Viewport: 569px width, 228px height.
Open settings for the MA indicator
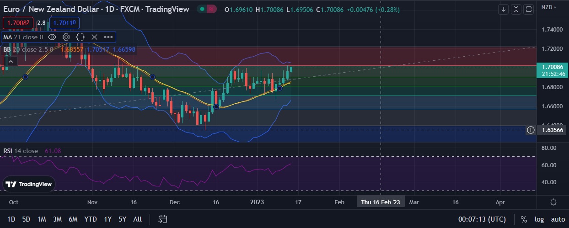pos(66,37)
